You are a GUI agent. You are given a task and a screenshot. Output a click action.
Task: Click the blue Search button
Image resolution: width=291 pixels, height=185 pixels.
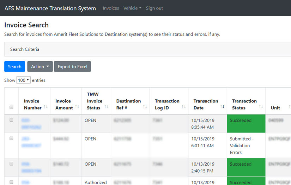click(14, 67)
